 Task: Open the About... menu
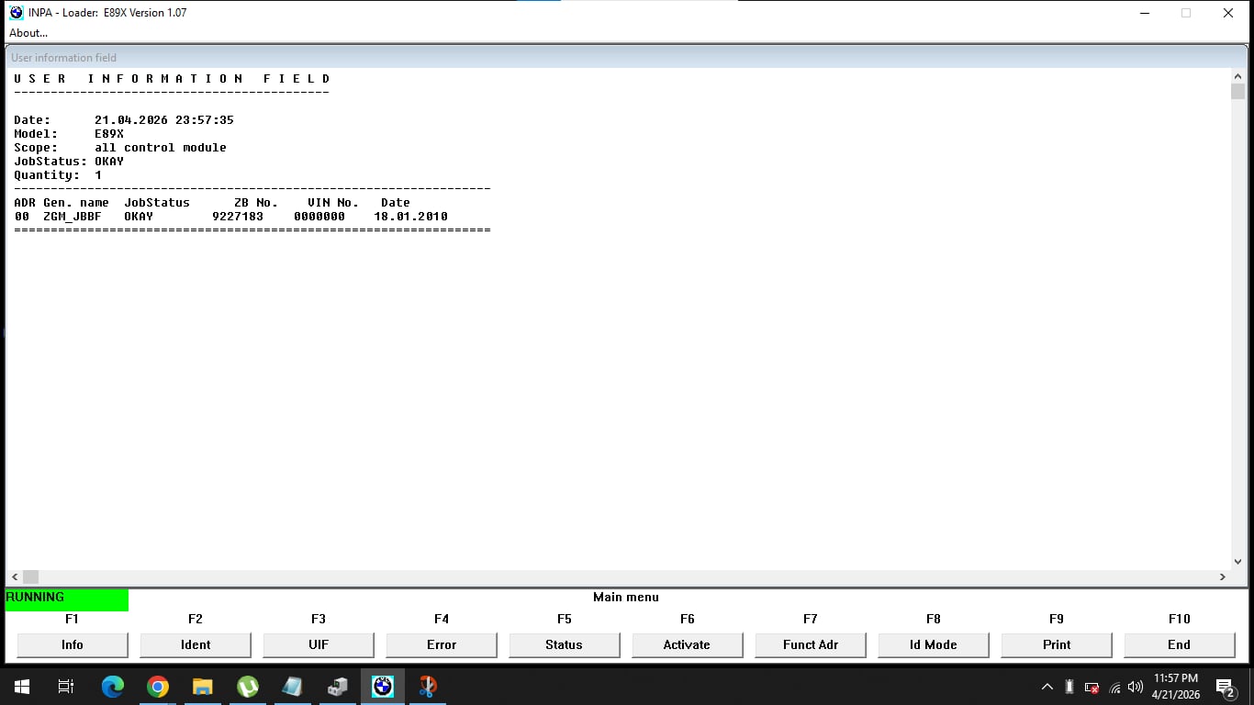[28, 33]
